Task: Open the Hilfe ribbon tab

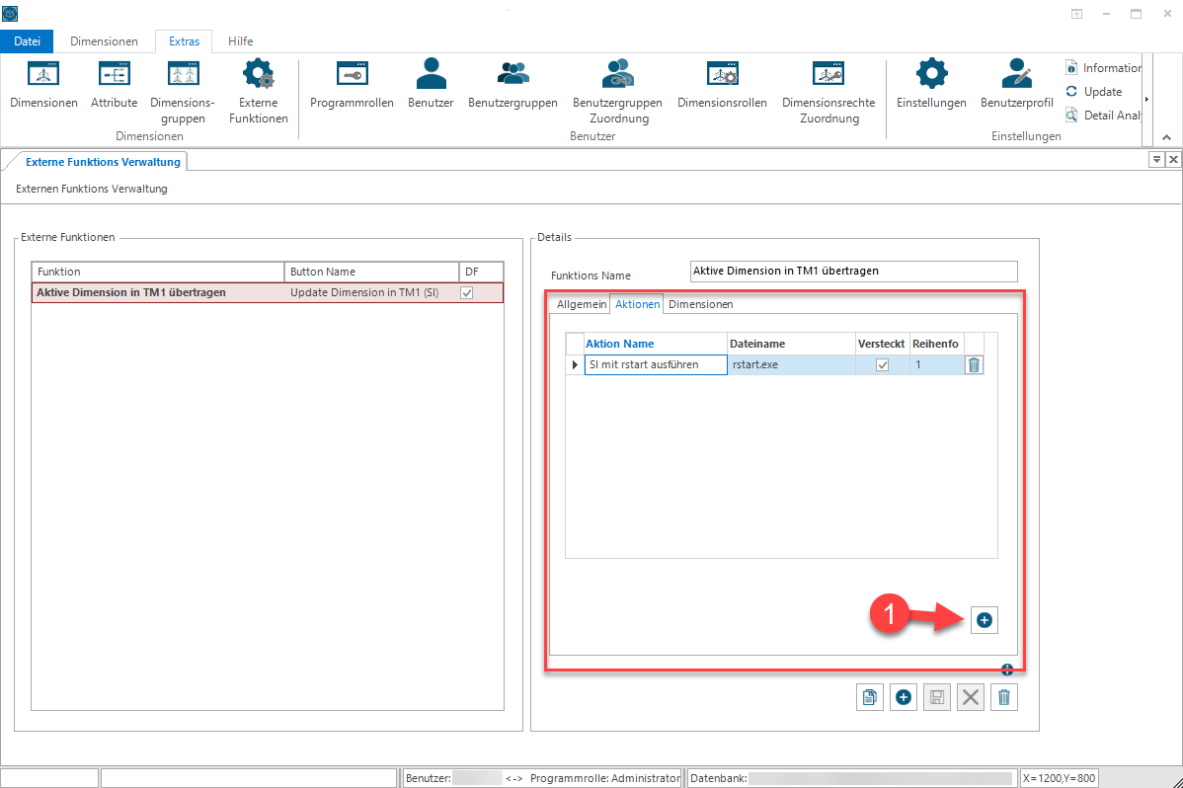Action: (241, 41)
